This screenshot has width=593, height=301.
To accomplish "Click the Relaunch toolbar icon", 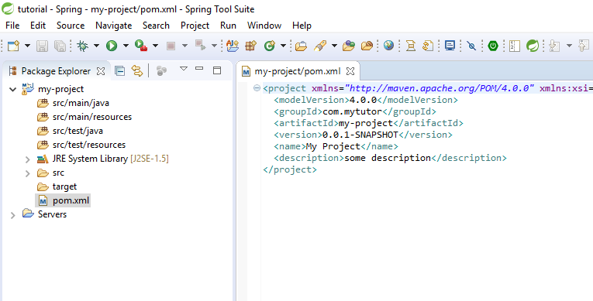I will [x=200, y=46].
